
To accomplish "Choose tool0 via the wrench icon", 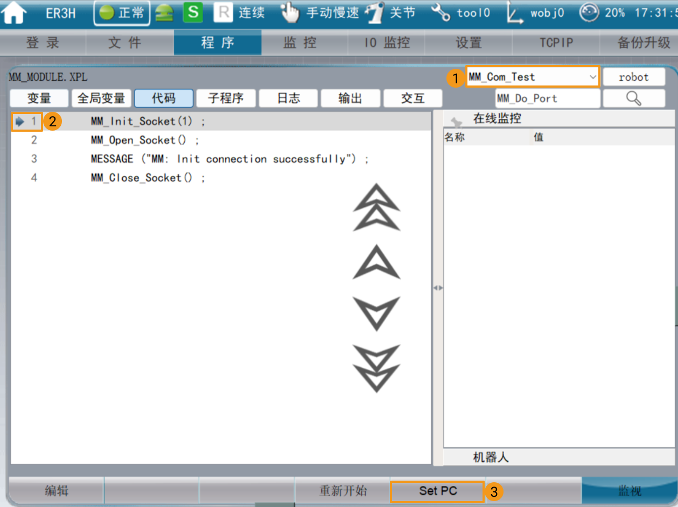I will (441, 13).
